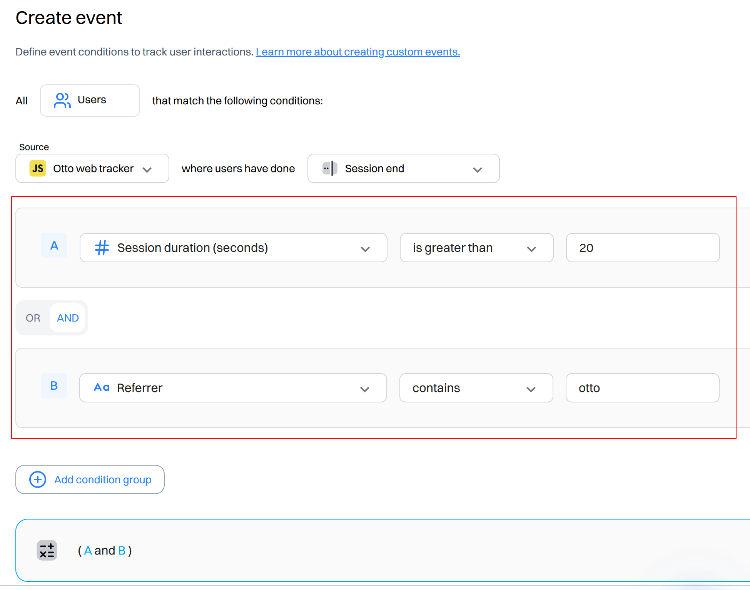750x590 pixels.
Task: Click the Aa text icon on Referrer
Action: click(x=102, y=387)
